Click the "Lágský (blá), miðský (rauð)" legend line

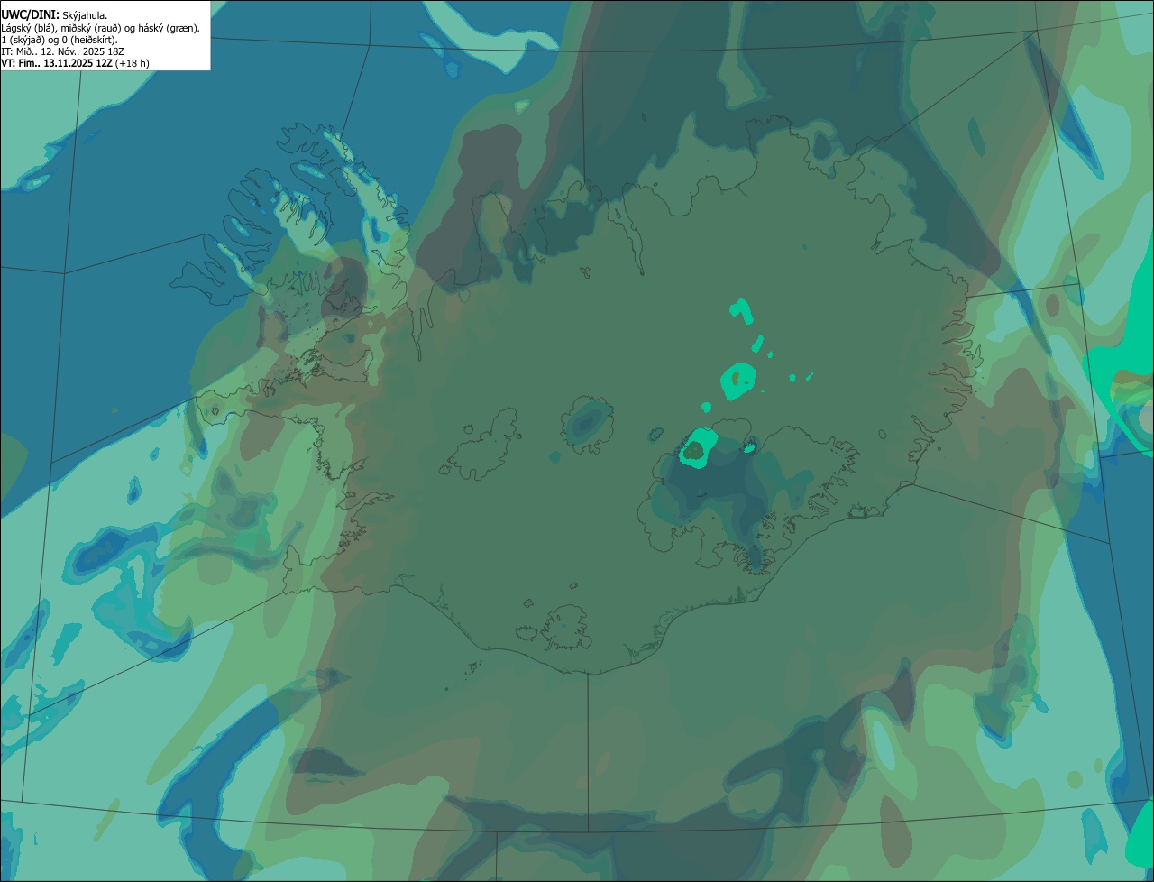click(x=100, y=28)
